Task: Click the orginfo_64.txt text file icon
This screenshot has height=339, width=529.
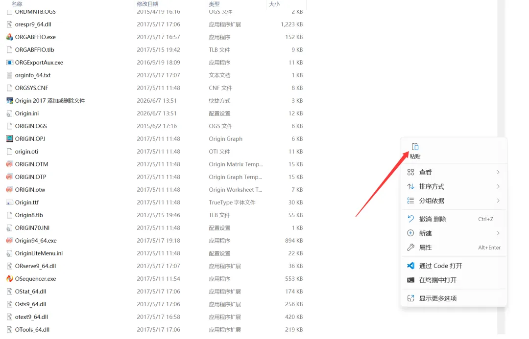Action: (x=9, y=75)
